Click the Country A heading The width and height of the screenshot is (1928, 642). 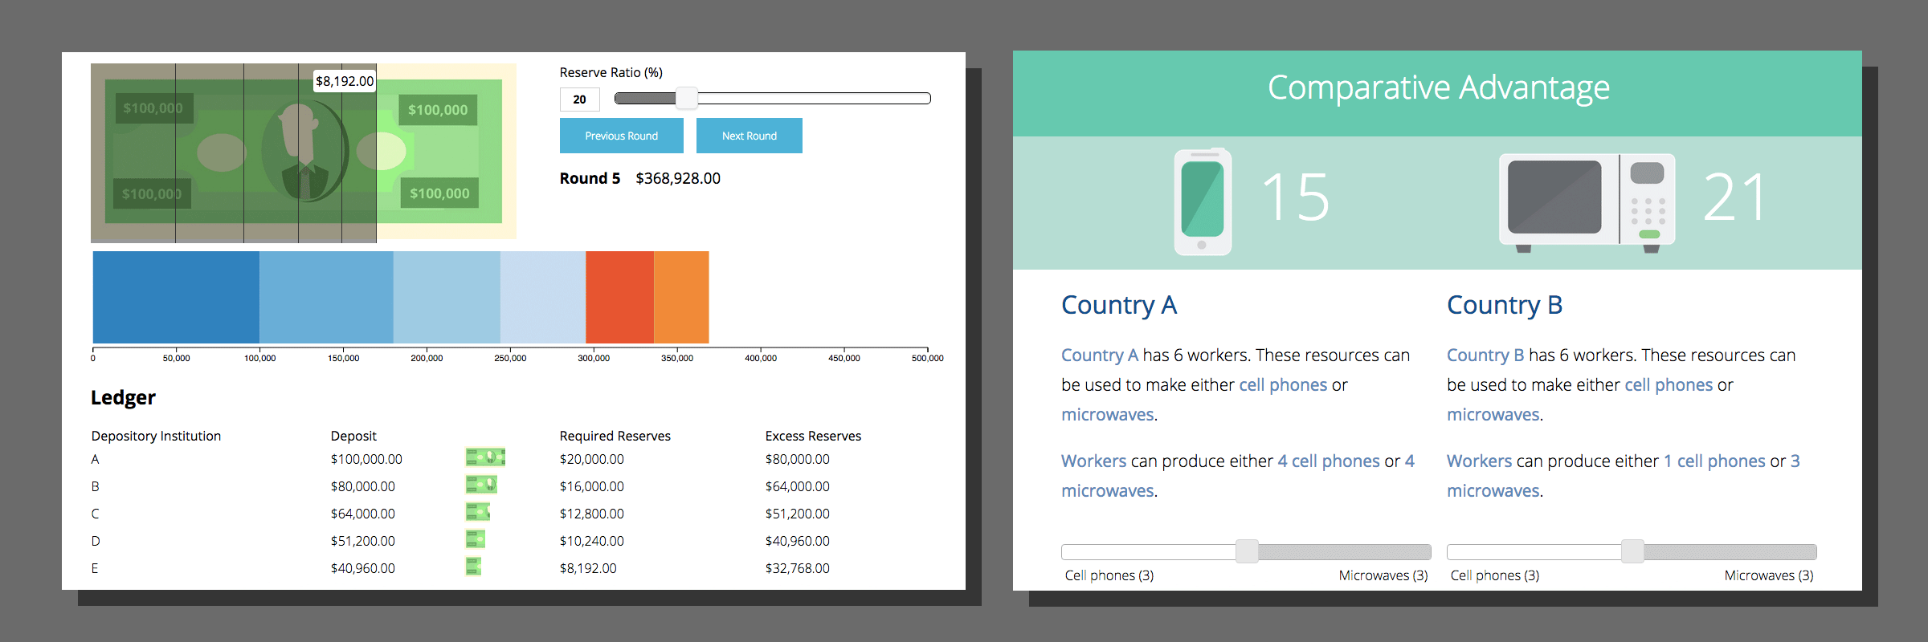(x=1118, y=305)
